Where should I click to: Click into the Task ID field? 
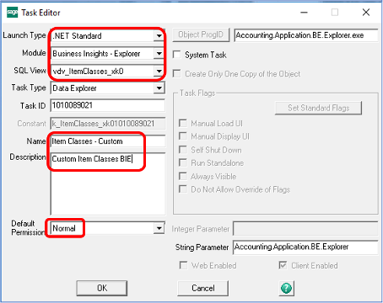coord(108,105)
